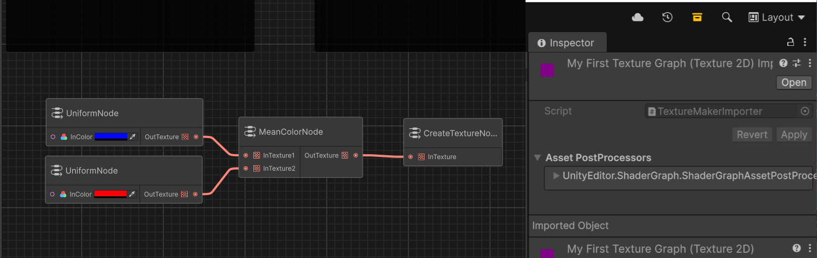Viewport: 817px width, 258px height.
Task: Click MeanColorNode OutTexture output port
Action: pyautogui.click(x=356, y=155)
